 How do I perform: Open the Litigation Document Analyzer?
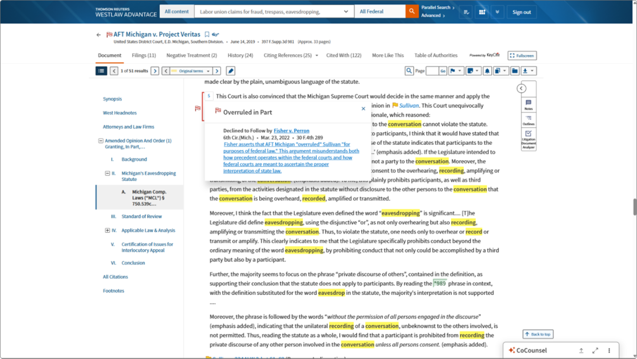(x=528, y=140)
